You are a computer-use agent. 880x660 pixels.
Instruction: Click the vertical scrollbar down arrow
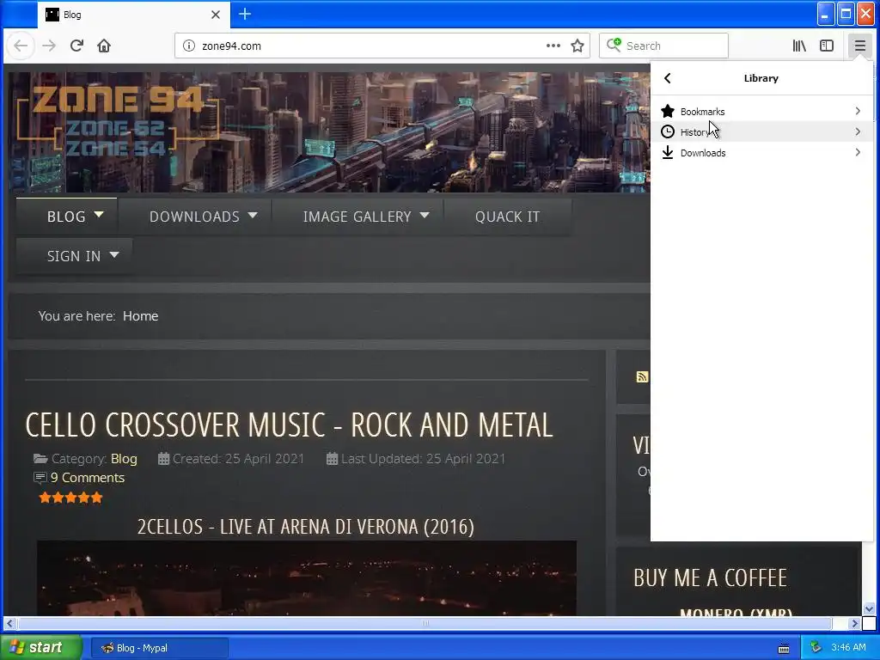869,609
